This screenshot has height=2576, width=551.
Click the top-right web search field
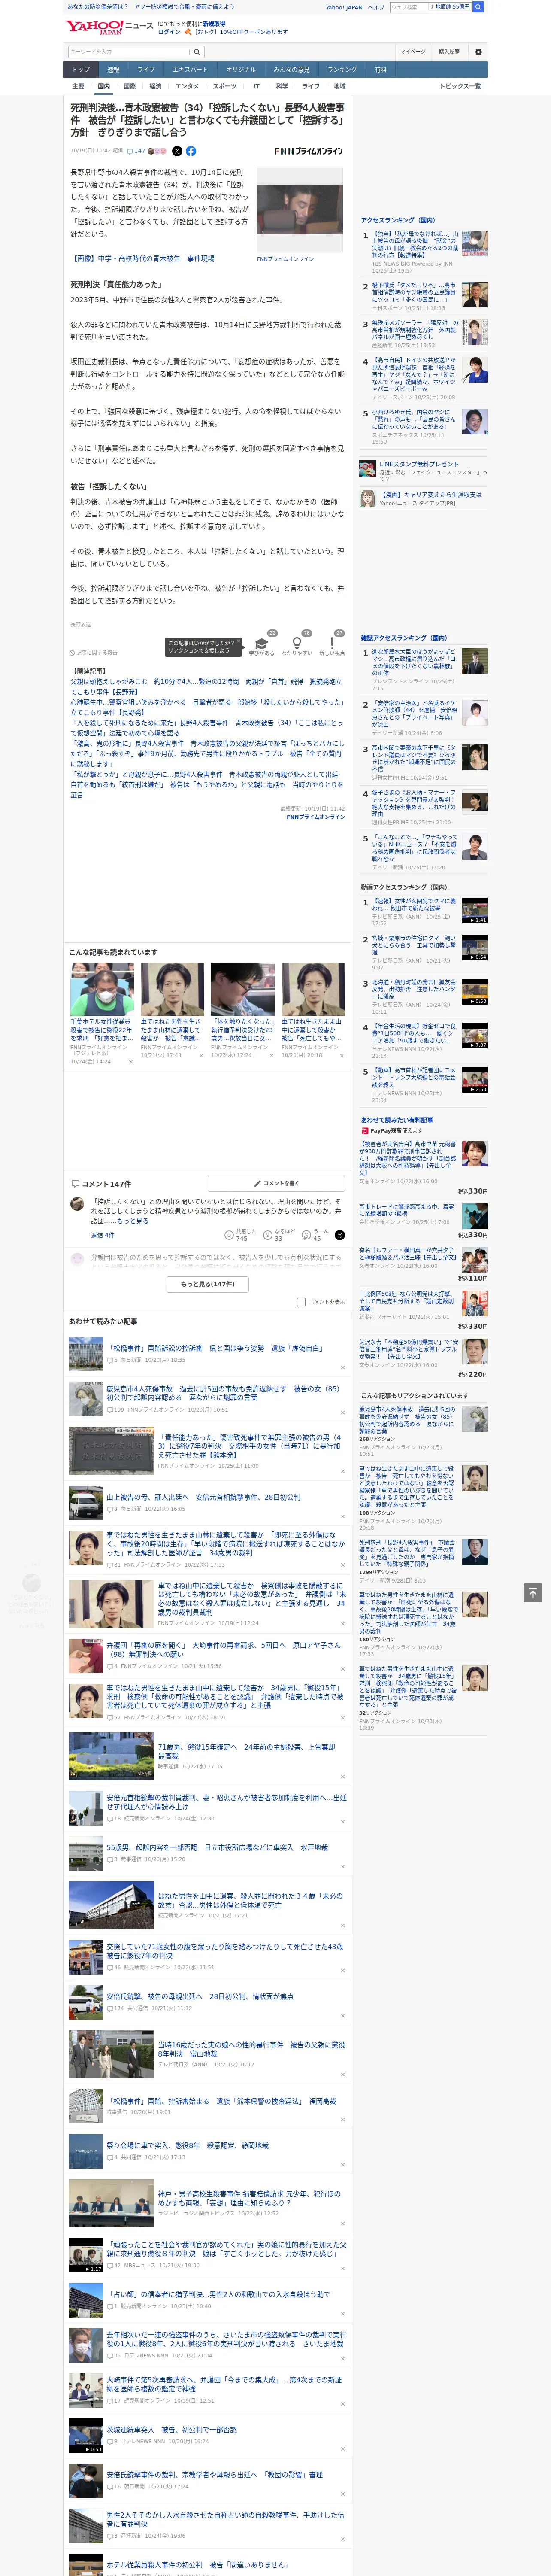point(409,7)
